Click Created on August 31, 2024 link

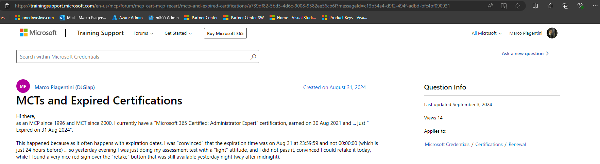click(335, 87)
